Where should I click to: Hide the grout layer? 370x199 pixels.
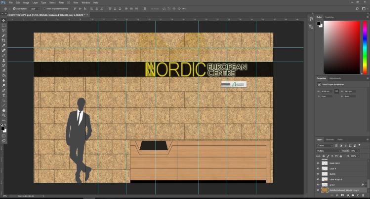click(x=318, y=185)
